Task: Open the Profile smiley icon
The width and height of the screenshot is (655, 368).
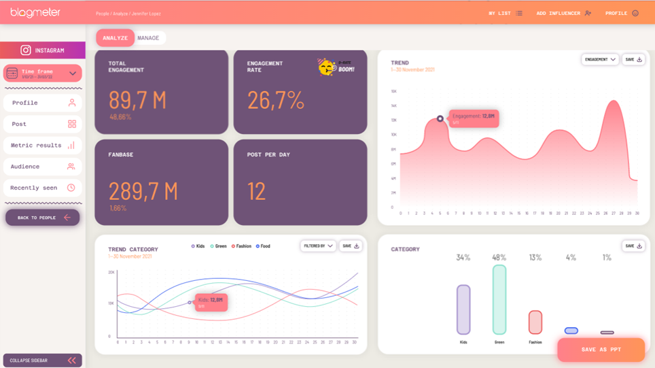Action: coord(635,14)
